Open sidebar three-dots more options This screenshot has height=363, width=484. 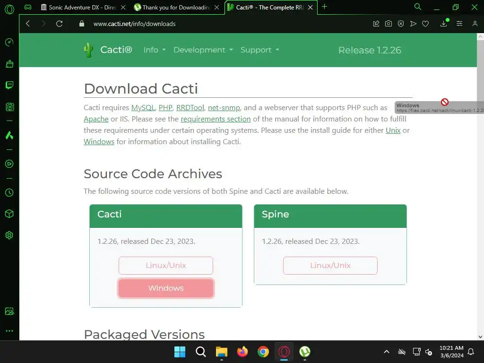pyautogui.click(x=9, y=330)
